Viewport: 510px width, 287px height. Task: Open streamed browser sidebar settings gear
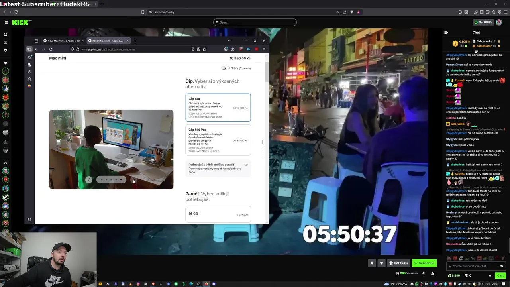[29, 220]
